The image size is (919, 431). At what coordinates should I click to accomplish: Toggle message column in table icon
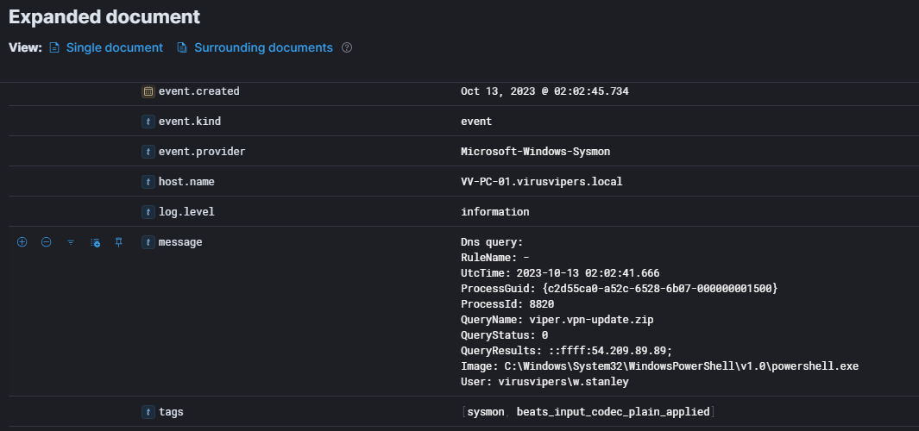click(95, 243)
